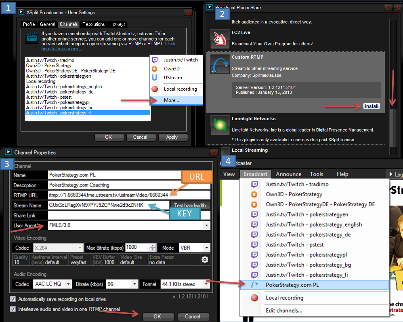This screenshot has width=403, height=322.
Task: Click Cancel in User Settings
Action: tap(141, 137)
